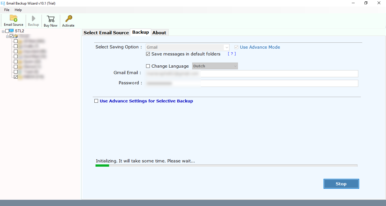The height and width of the screenshot is (206, 386).
Task: Click into the Password input field
Action: click(251, 83)
